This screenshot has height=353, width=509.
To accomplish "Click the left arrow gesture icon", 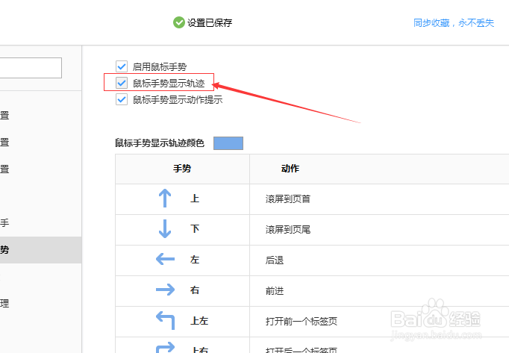I will [x=165, y=259].
